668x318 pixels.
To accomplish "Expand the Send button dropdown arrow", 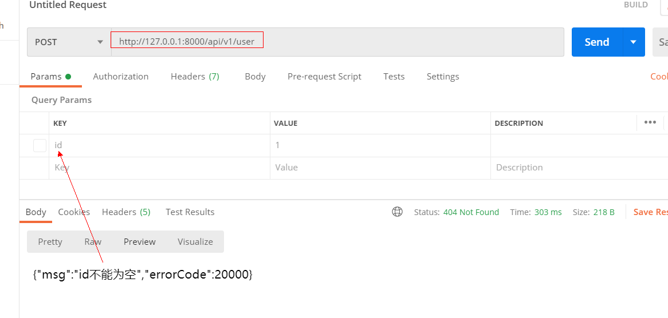I will coord(634,42).
